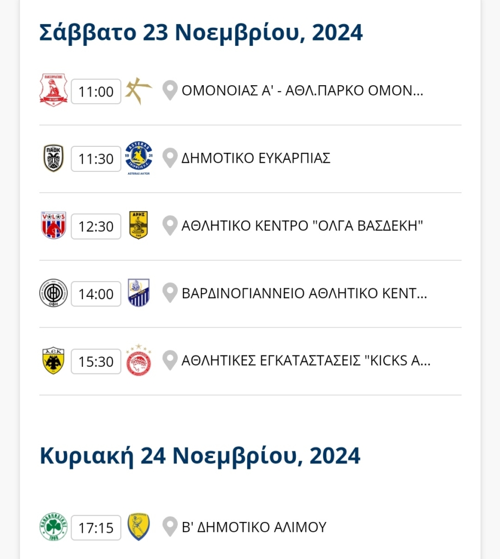Open venue Β' ΔΗΜΟΤΙΚΟ ΑΛΙΜΟΥ
This screenshot has height=559, width=500.
point(254,527)
